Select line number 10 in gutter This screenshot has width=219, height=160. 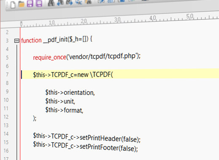pyautogui.click(x=6, y=100)
